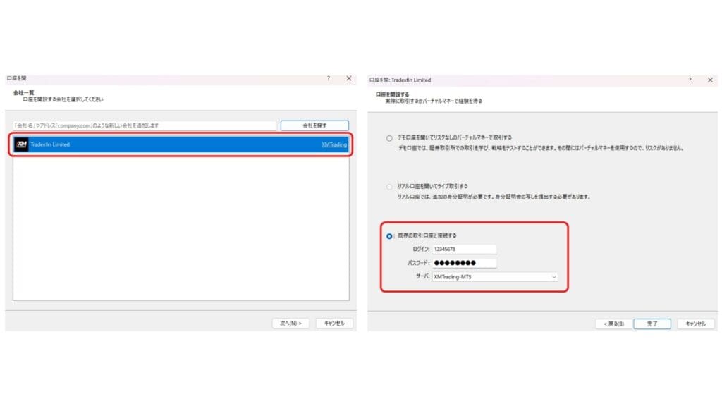Open help in the company list dialog
This screenshot has width=722, height=406.
tap(329, 78)
